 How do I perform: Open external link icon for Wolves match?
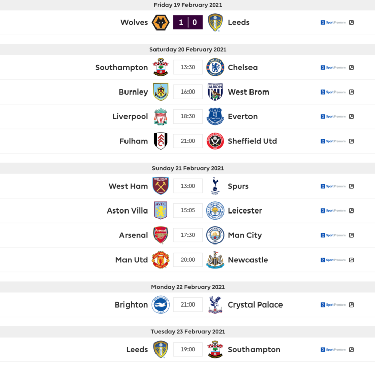pos(351,22)
